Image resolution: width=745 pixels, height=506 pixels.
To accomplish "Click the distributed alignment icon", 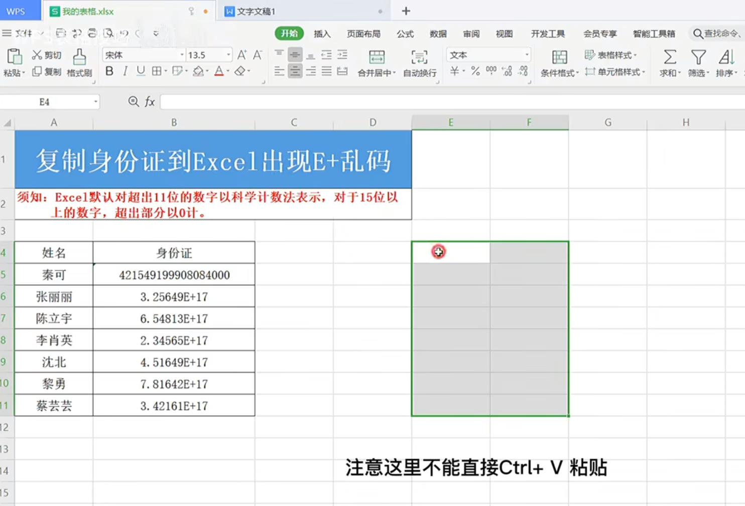I will pyautogui.click(x=342, y=71).
